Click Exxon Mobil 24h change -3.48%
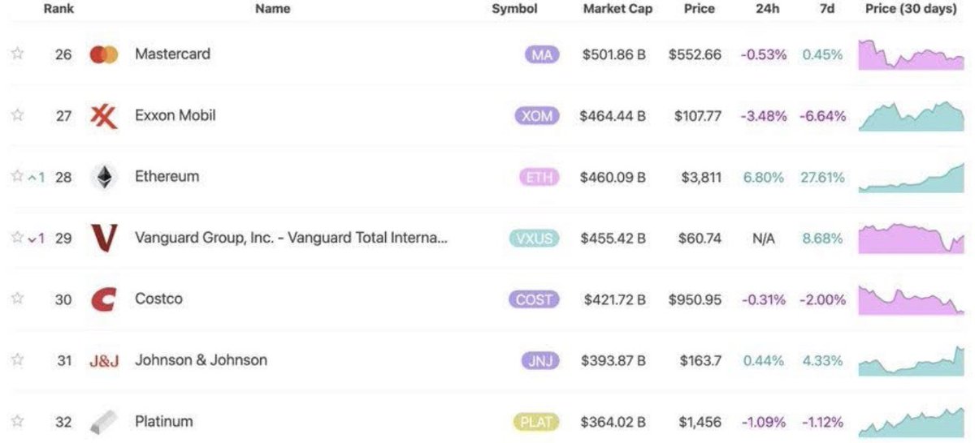Screen dimensions: 975x443 pos(764,116)
